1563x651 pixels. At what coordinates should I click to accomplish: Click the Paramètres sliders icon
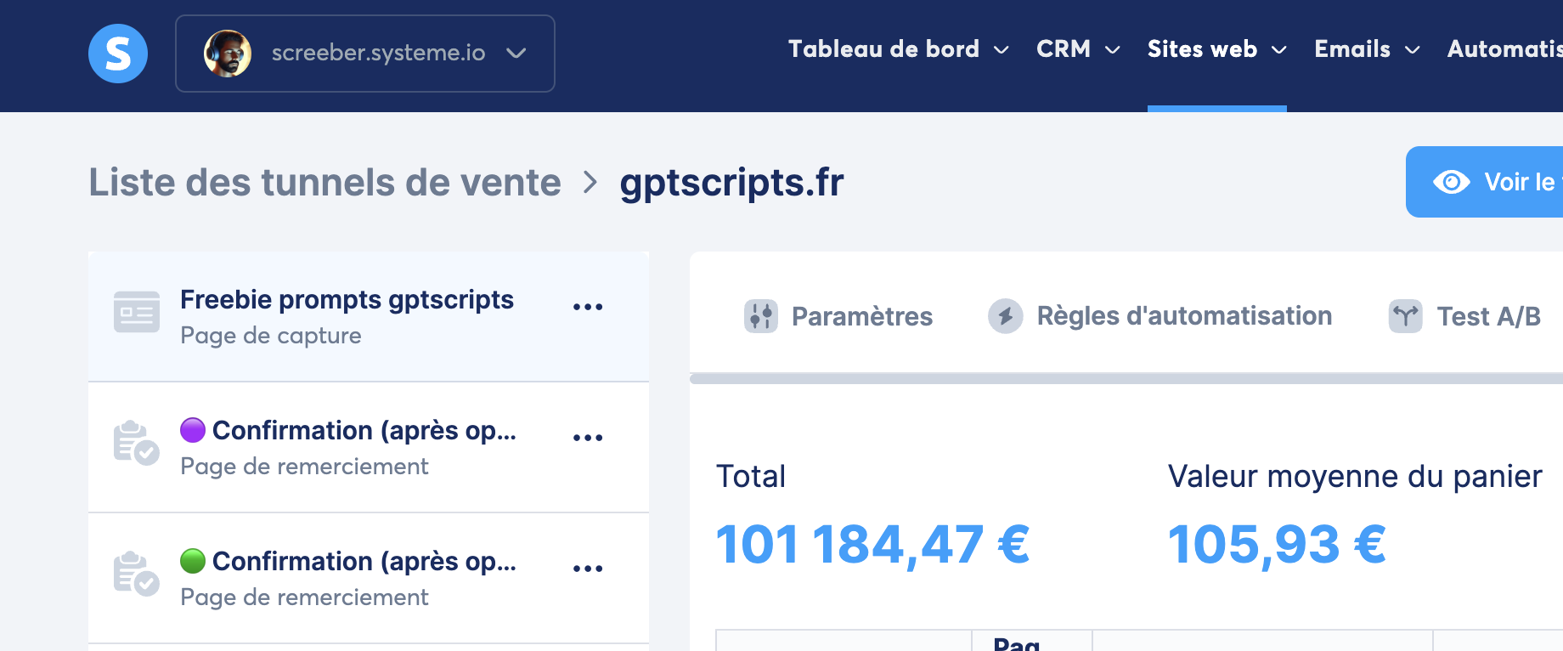pyautogui.click(x=761, y=316)
